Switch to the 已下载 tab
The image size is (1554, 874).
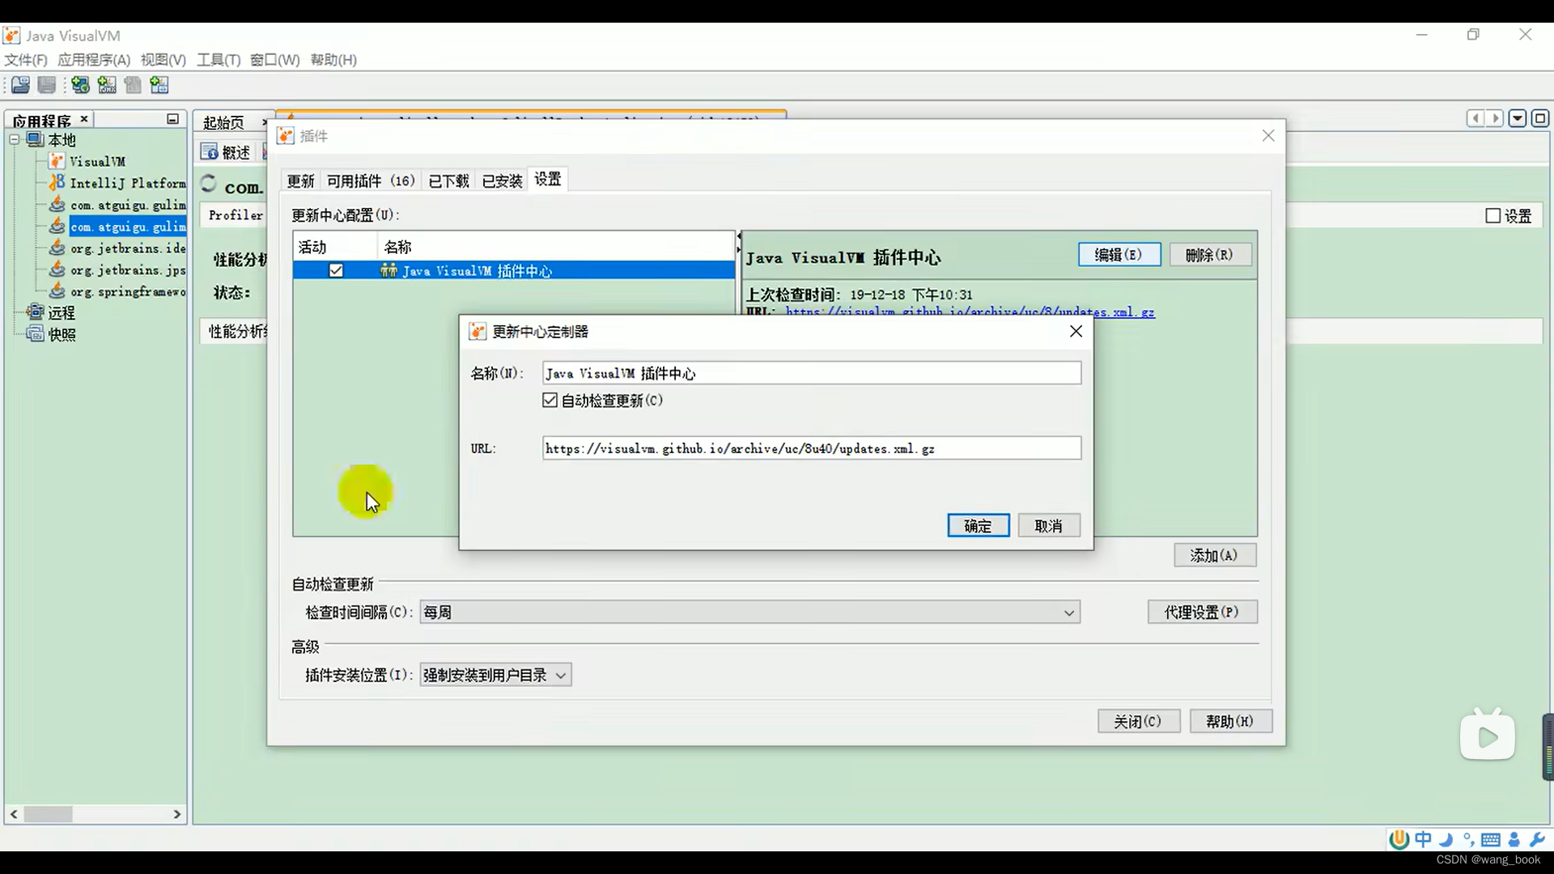[448, 180]
